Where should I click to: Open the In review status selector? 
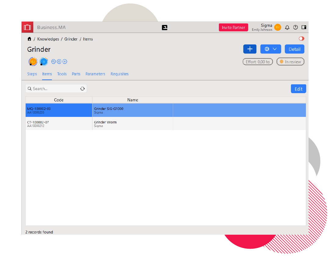(290, 62)
